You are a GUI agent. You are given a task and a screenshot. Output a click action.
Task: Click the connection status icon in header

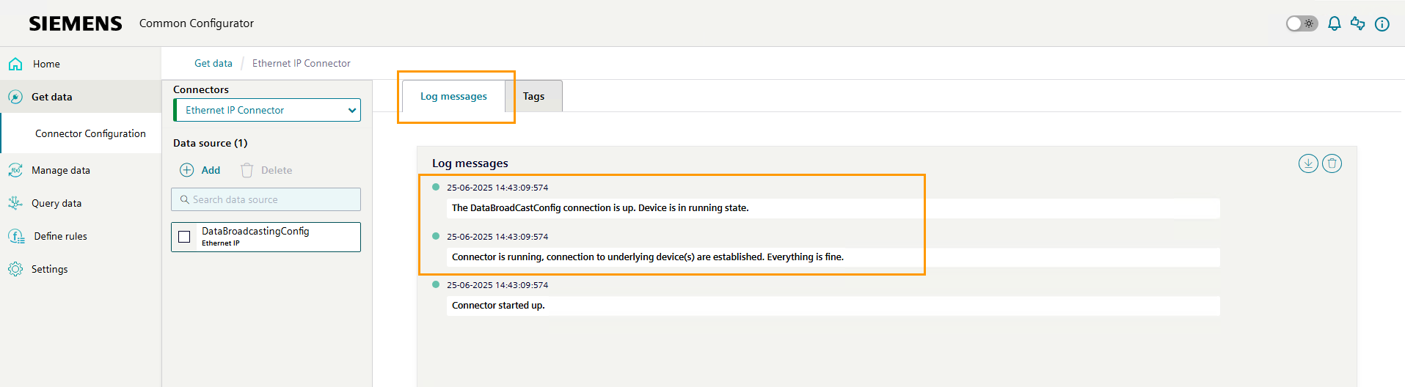[1358, 23]
